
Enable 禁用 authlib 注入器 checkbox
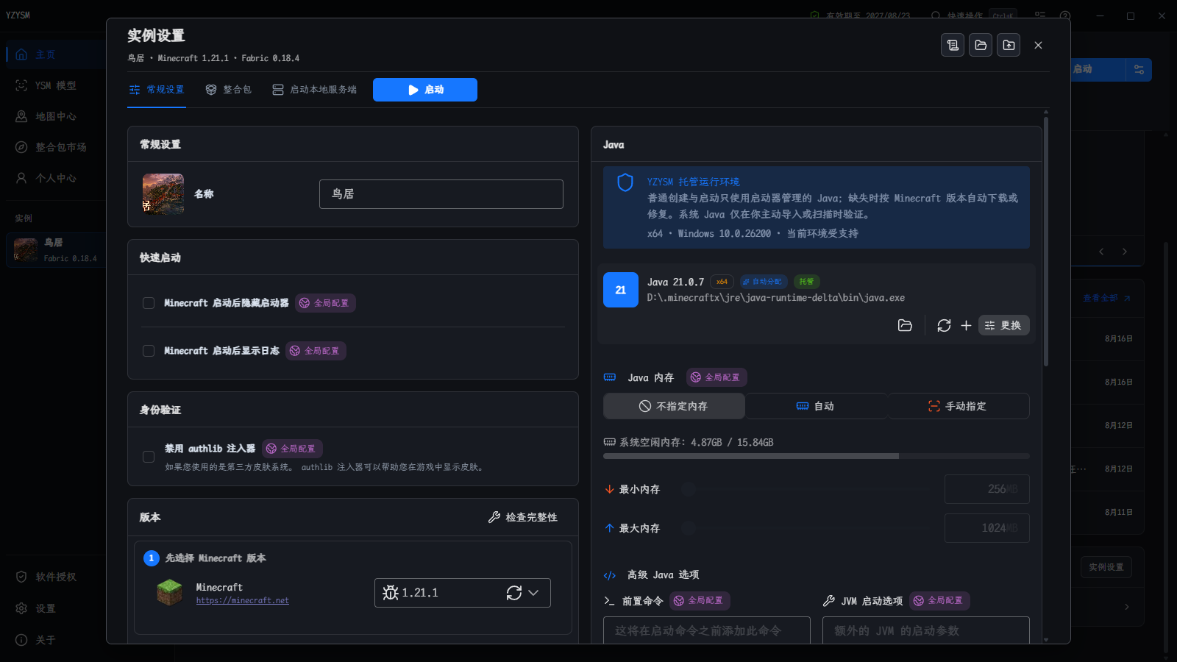pos(149,457)
